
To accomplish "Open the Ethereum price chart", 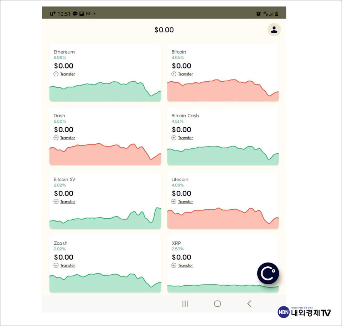I will [x=105, y=92].
